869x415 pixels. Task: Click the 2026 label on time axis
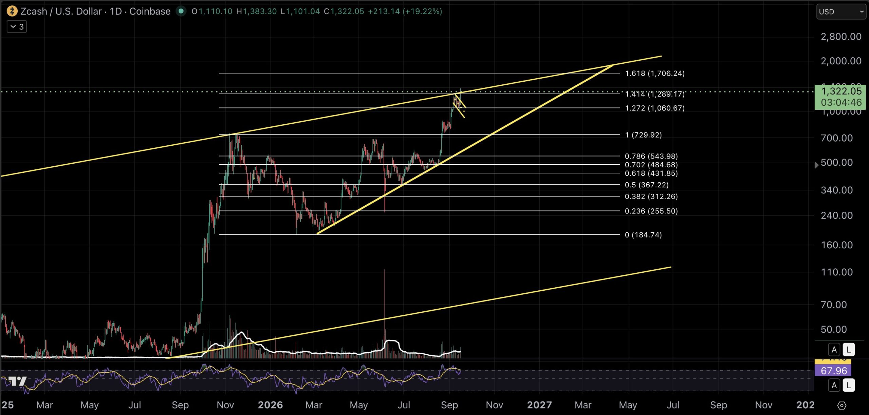[x=270, y=405]
